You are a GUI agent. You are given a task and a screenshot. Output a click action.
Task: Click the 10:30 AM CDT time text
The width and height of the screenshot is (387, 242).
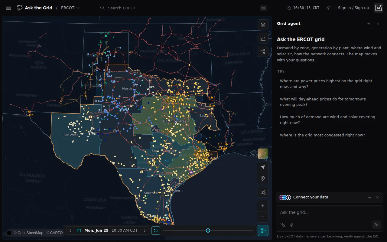coord(125,231)
